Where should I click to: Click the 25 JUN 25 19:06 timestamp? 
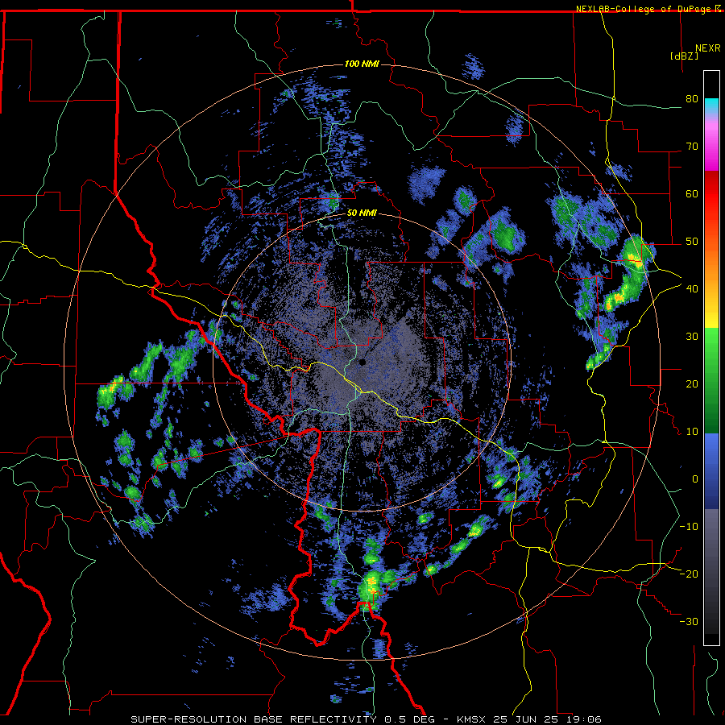pos(548,719)
